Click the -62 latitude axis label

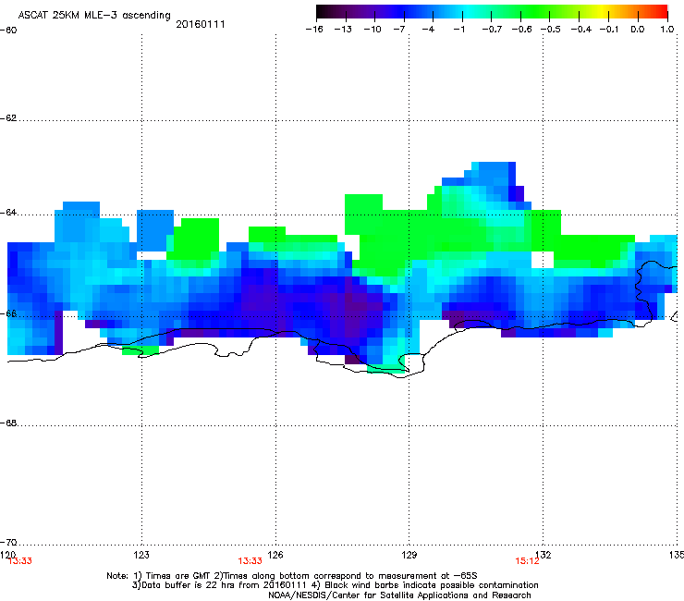[x=8, y=118]
